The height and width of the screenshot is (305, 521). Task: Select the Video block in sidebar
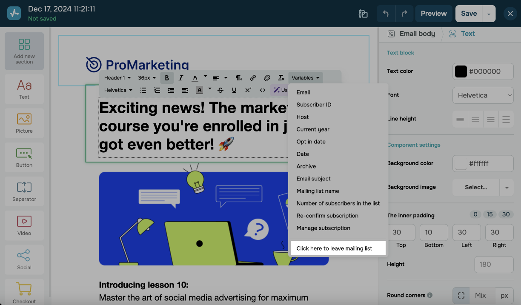[24, 225]
